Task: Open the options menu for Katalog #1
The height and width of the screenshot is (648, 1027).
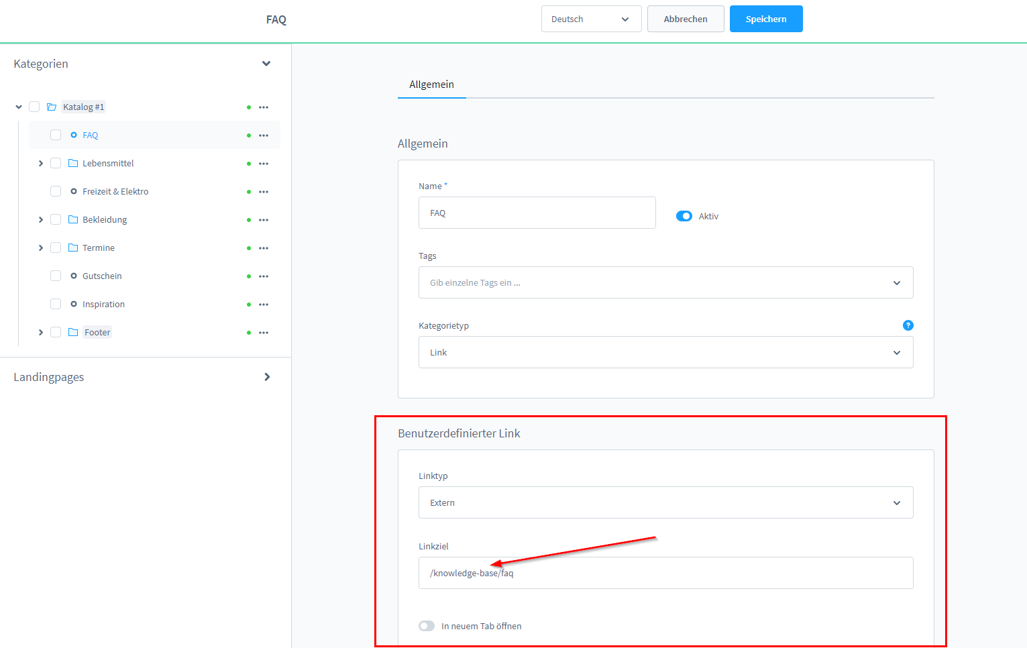Action: click(x=264, y=107)
